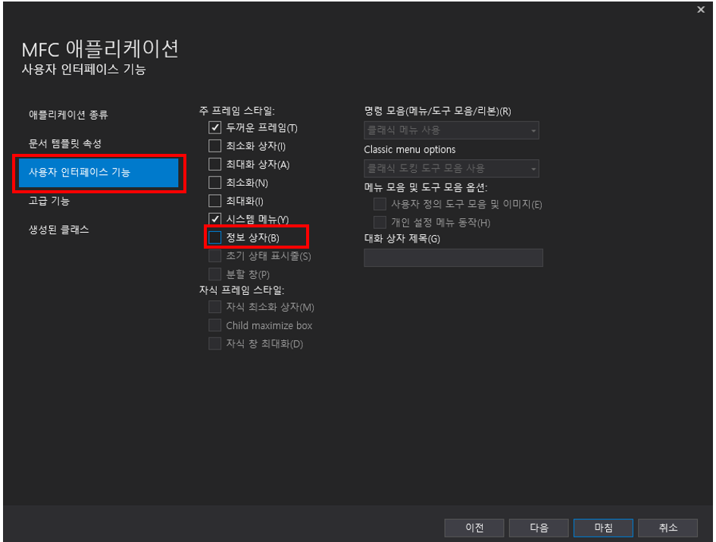Click the 메뉴 모음 및 도구 모음 옵션: label

click(x=426, y=187)
